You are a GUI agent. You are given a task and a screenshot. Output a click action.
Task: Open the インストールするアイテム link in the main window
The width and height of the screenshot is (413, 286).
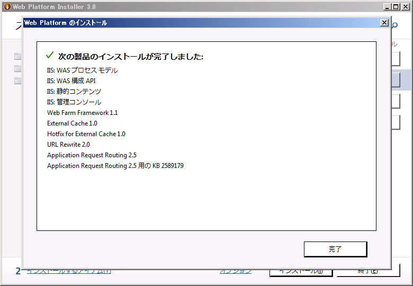click(x=69, y=271)
